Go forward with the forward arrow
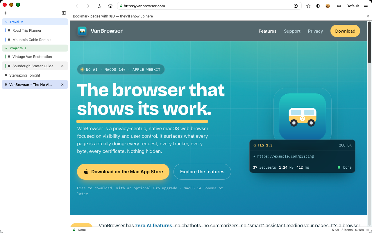This screenshot has width=372, height=233. [x=88, y=6]
